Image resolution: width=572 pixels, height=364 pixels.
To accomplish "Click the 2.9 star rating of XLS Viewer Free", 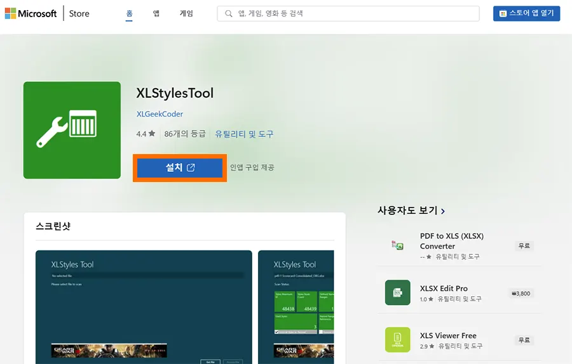I will click(427, 346).
